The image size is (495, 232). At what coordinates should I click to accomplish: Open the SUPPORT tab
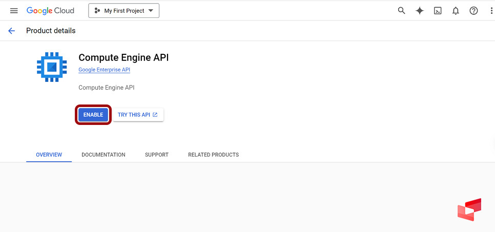156,155
